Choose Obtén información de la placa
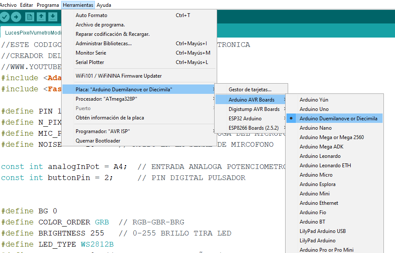This screenshot has height=253, width=395. 139,118
